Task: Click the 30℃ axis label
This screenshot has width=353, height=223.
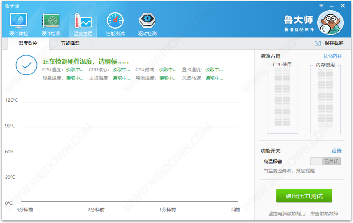Action: [10, 177]
